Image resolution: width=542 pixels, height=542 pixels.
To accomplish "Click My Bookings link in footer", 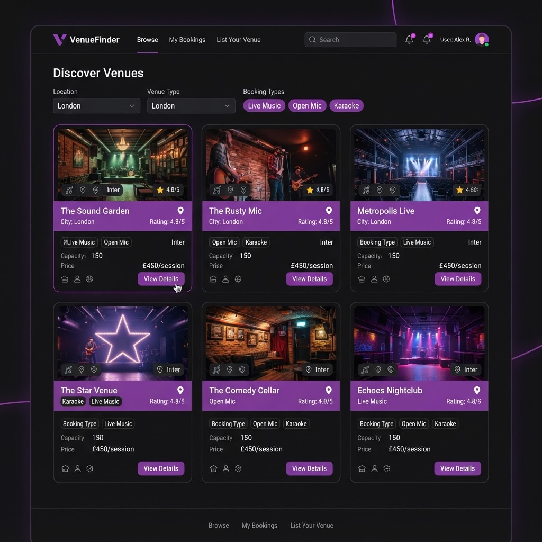I will click(x=259, y=526).
